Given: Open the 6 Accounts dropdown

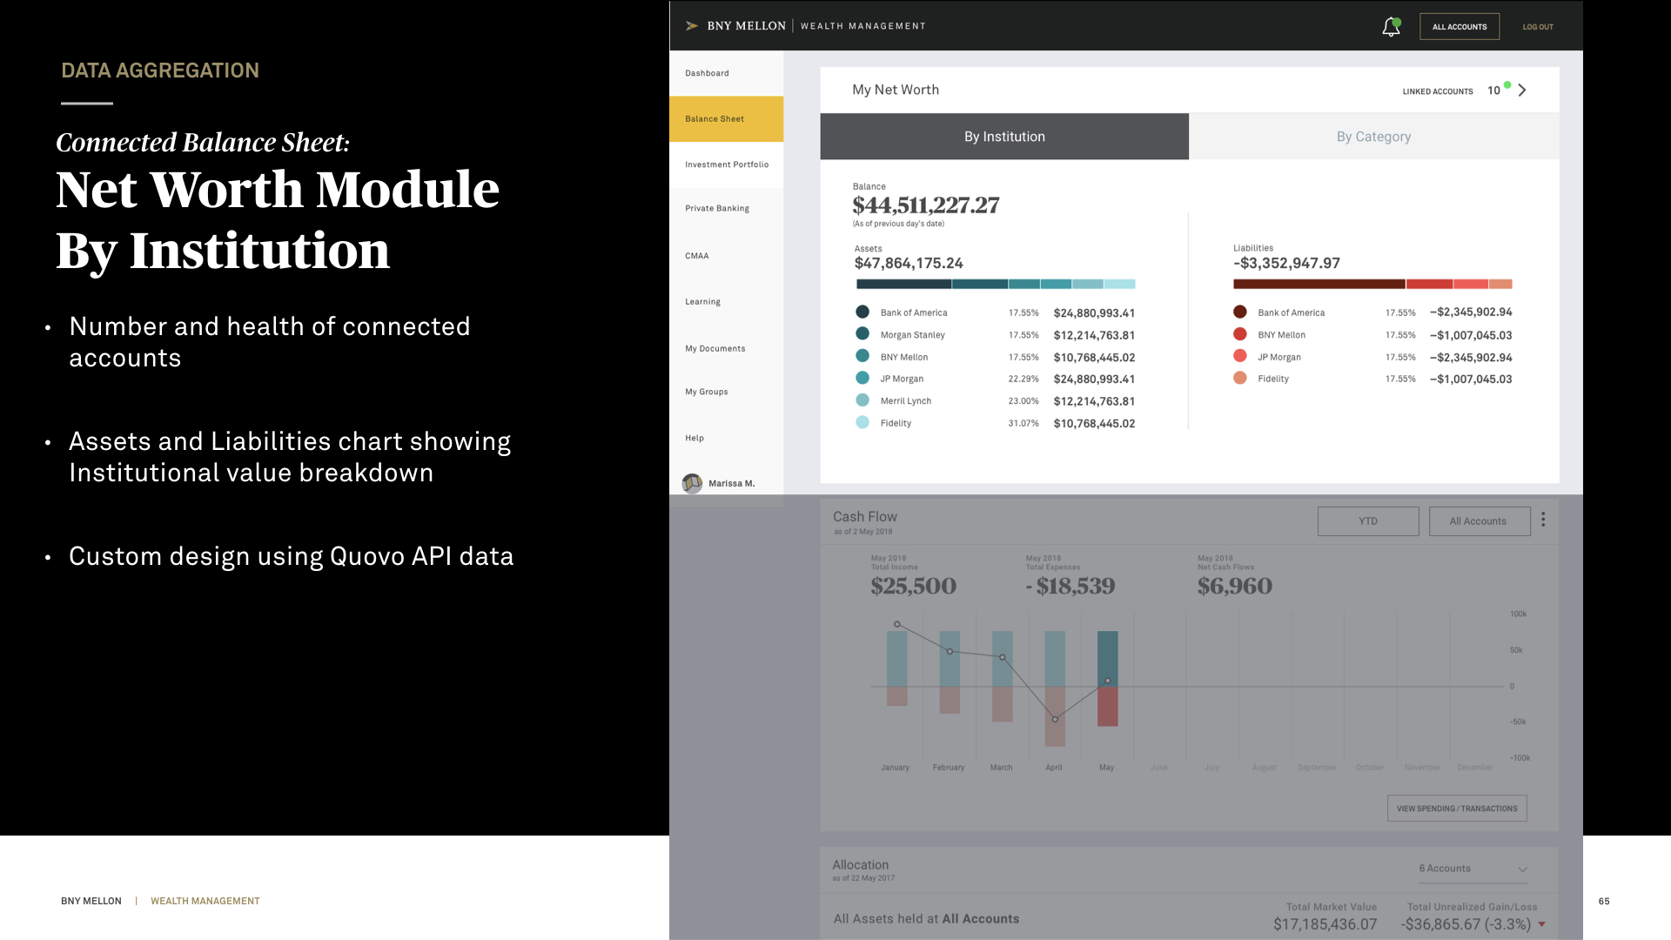Looking at the screenshot, I should click(1473, 869).
